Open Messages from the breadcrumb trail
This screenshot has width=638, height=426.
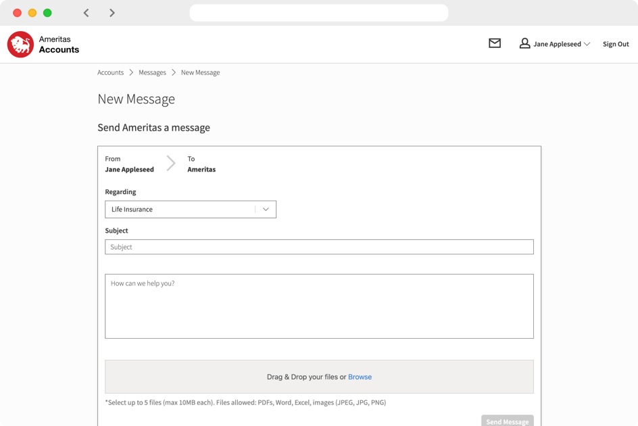coord(152,72)
